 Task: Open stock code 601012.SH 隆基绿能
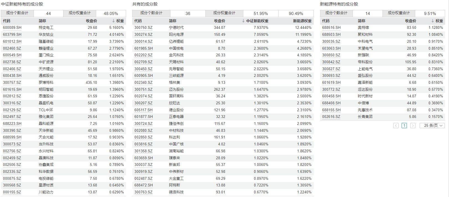point(12,41)
